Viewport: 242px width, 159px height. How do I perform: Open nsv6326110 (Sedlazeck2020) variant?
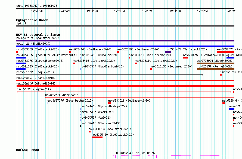[x=156, y=61]
